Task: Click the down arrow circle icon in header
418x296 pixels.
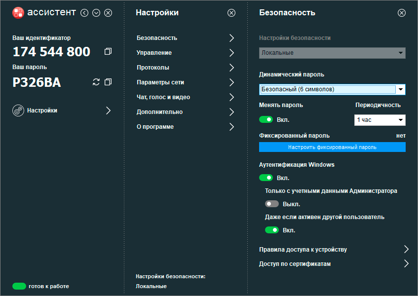Action: coord(96,13)
